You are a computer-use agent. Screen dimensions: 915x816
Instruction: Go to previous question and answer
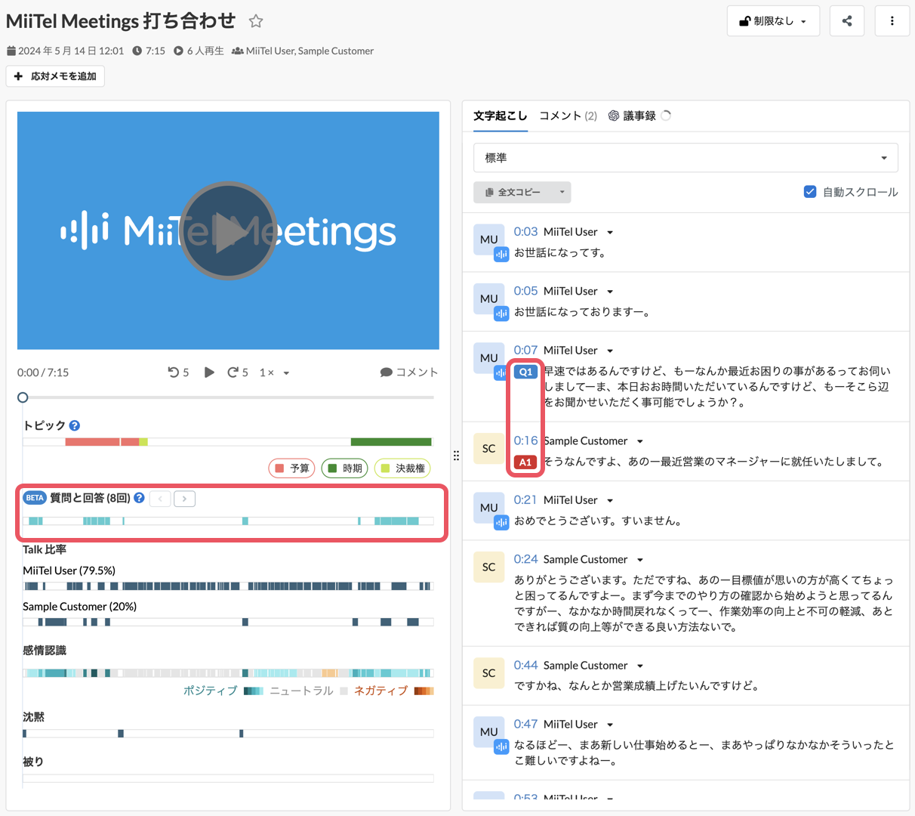pos(160,499)
